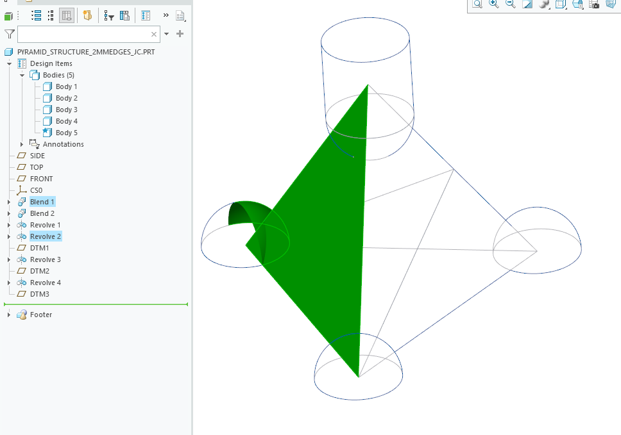The image size is (621, 435).
Task: Select DTM3 datum plane
Action: click(x=40, y=294)
